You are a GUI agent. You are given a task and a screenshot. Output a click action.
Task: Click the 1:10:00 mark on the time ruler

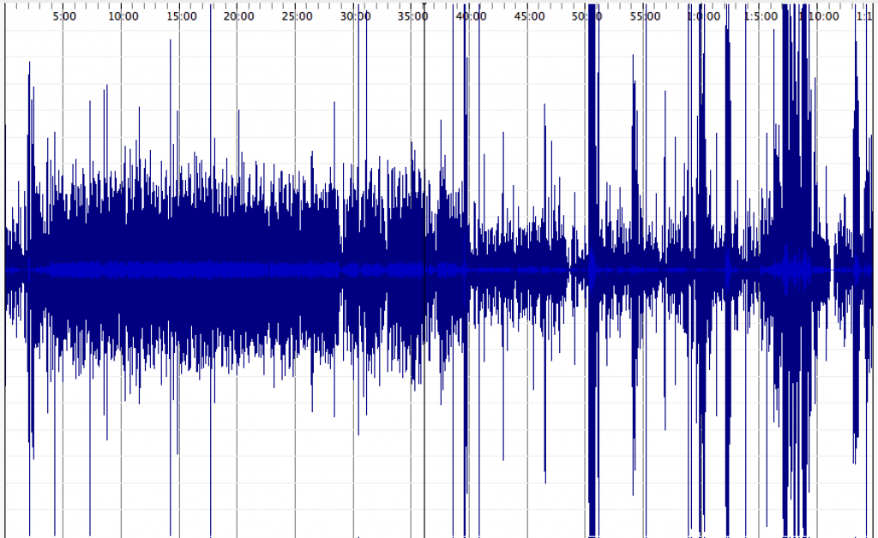pyautogui.click(x=819, y=16)
